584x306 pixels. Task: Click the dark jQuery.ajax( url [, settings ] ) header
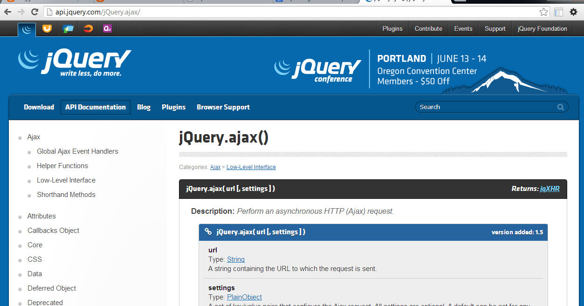(x=373, y=189)
